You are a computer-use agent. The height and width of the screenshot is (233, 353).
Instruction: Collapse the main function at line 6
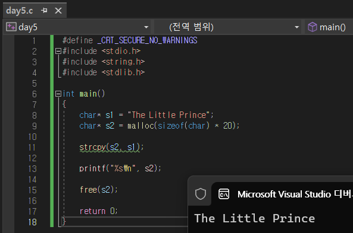58,94
